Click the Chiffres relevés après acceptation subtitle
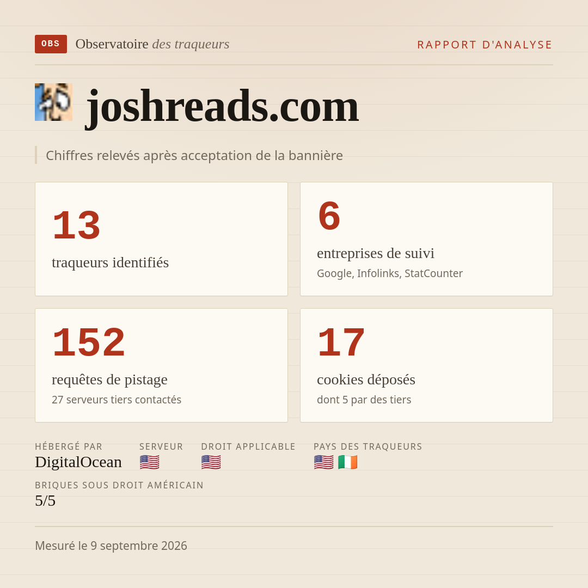588x588 pixels. tap(194, 155)
